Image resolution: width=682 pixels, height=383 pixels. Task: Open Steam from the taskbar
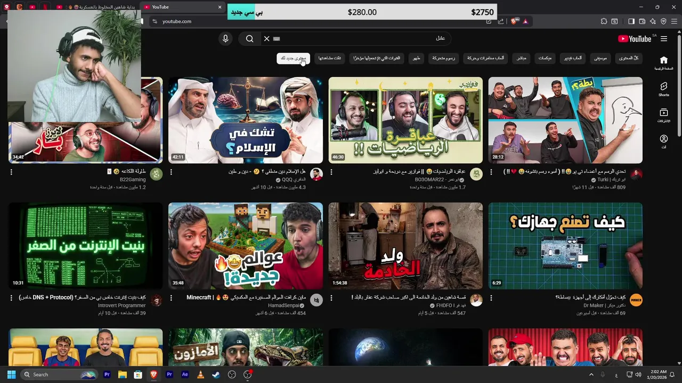(216, 374)
